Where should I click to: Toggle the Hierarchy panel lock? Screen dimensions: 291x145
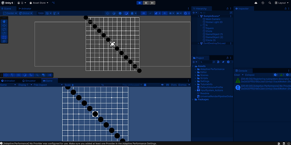pyautogui.click(x=227, y=9)
